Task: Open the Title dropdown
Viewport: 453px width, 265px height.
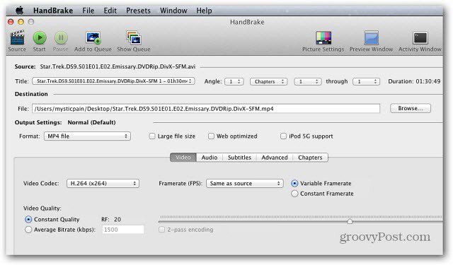Action: pyautogui.click(x=113, y=81)
